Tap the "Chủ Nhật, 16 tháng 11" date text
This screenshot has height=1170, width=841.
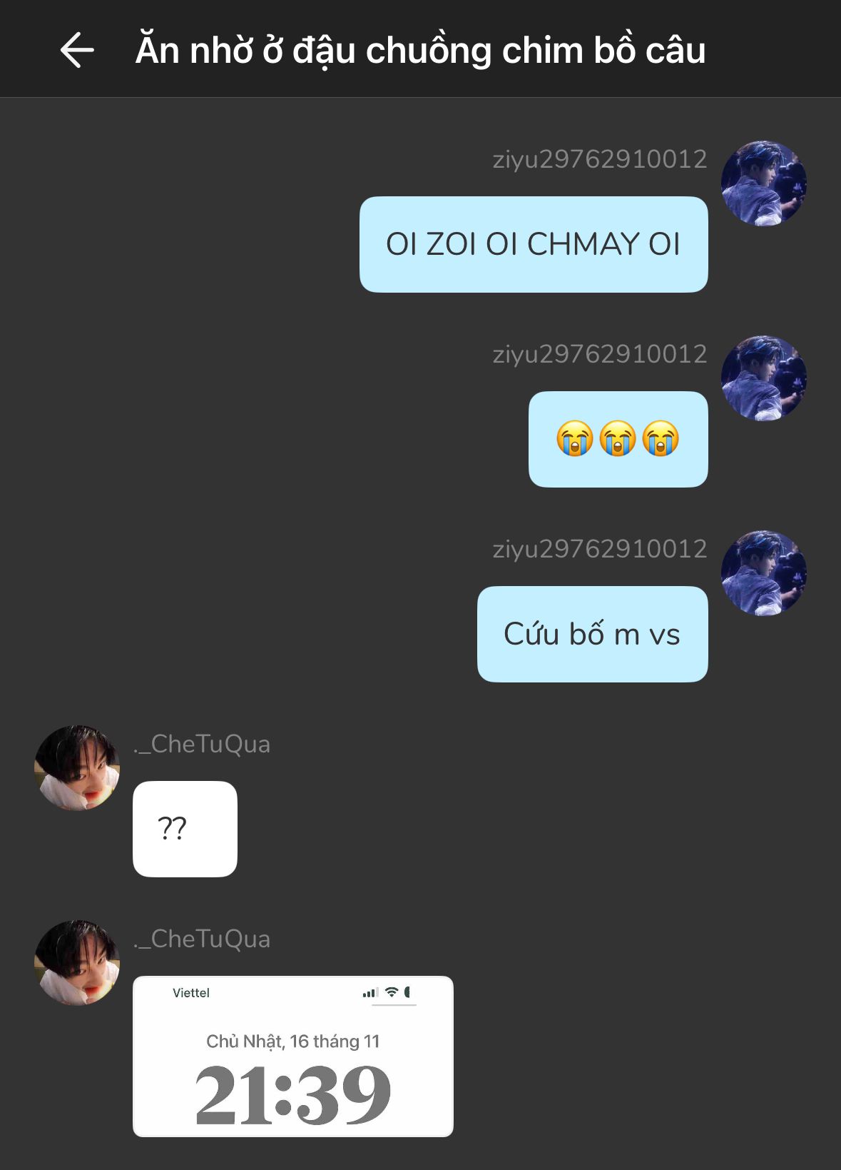pyautogui.click(x=293, y=1042)
